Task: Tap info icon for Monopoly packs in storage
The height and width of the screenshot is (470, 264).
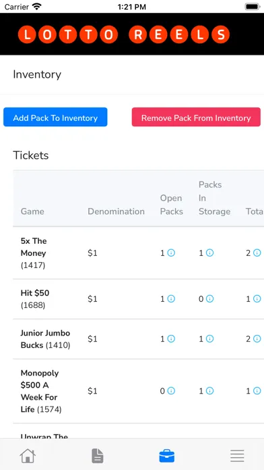Action: pyautogui.click(x=210, y=391)
